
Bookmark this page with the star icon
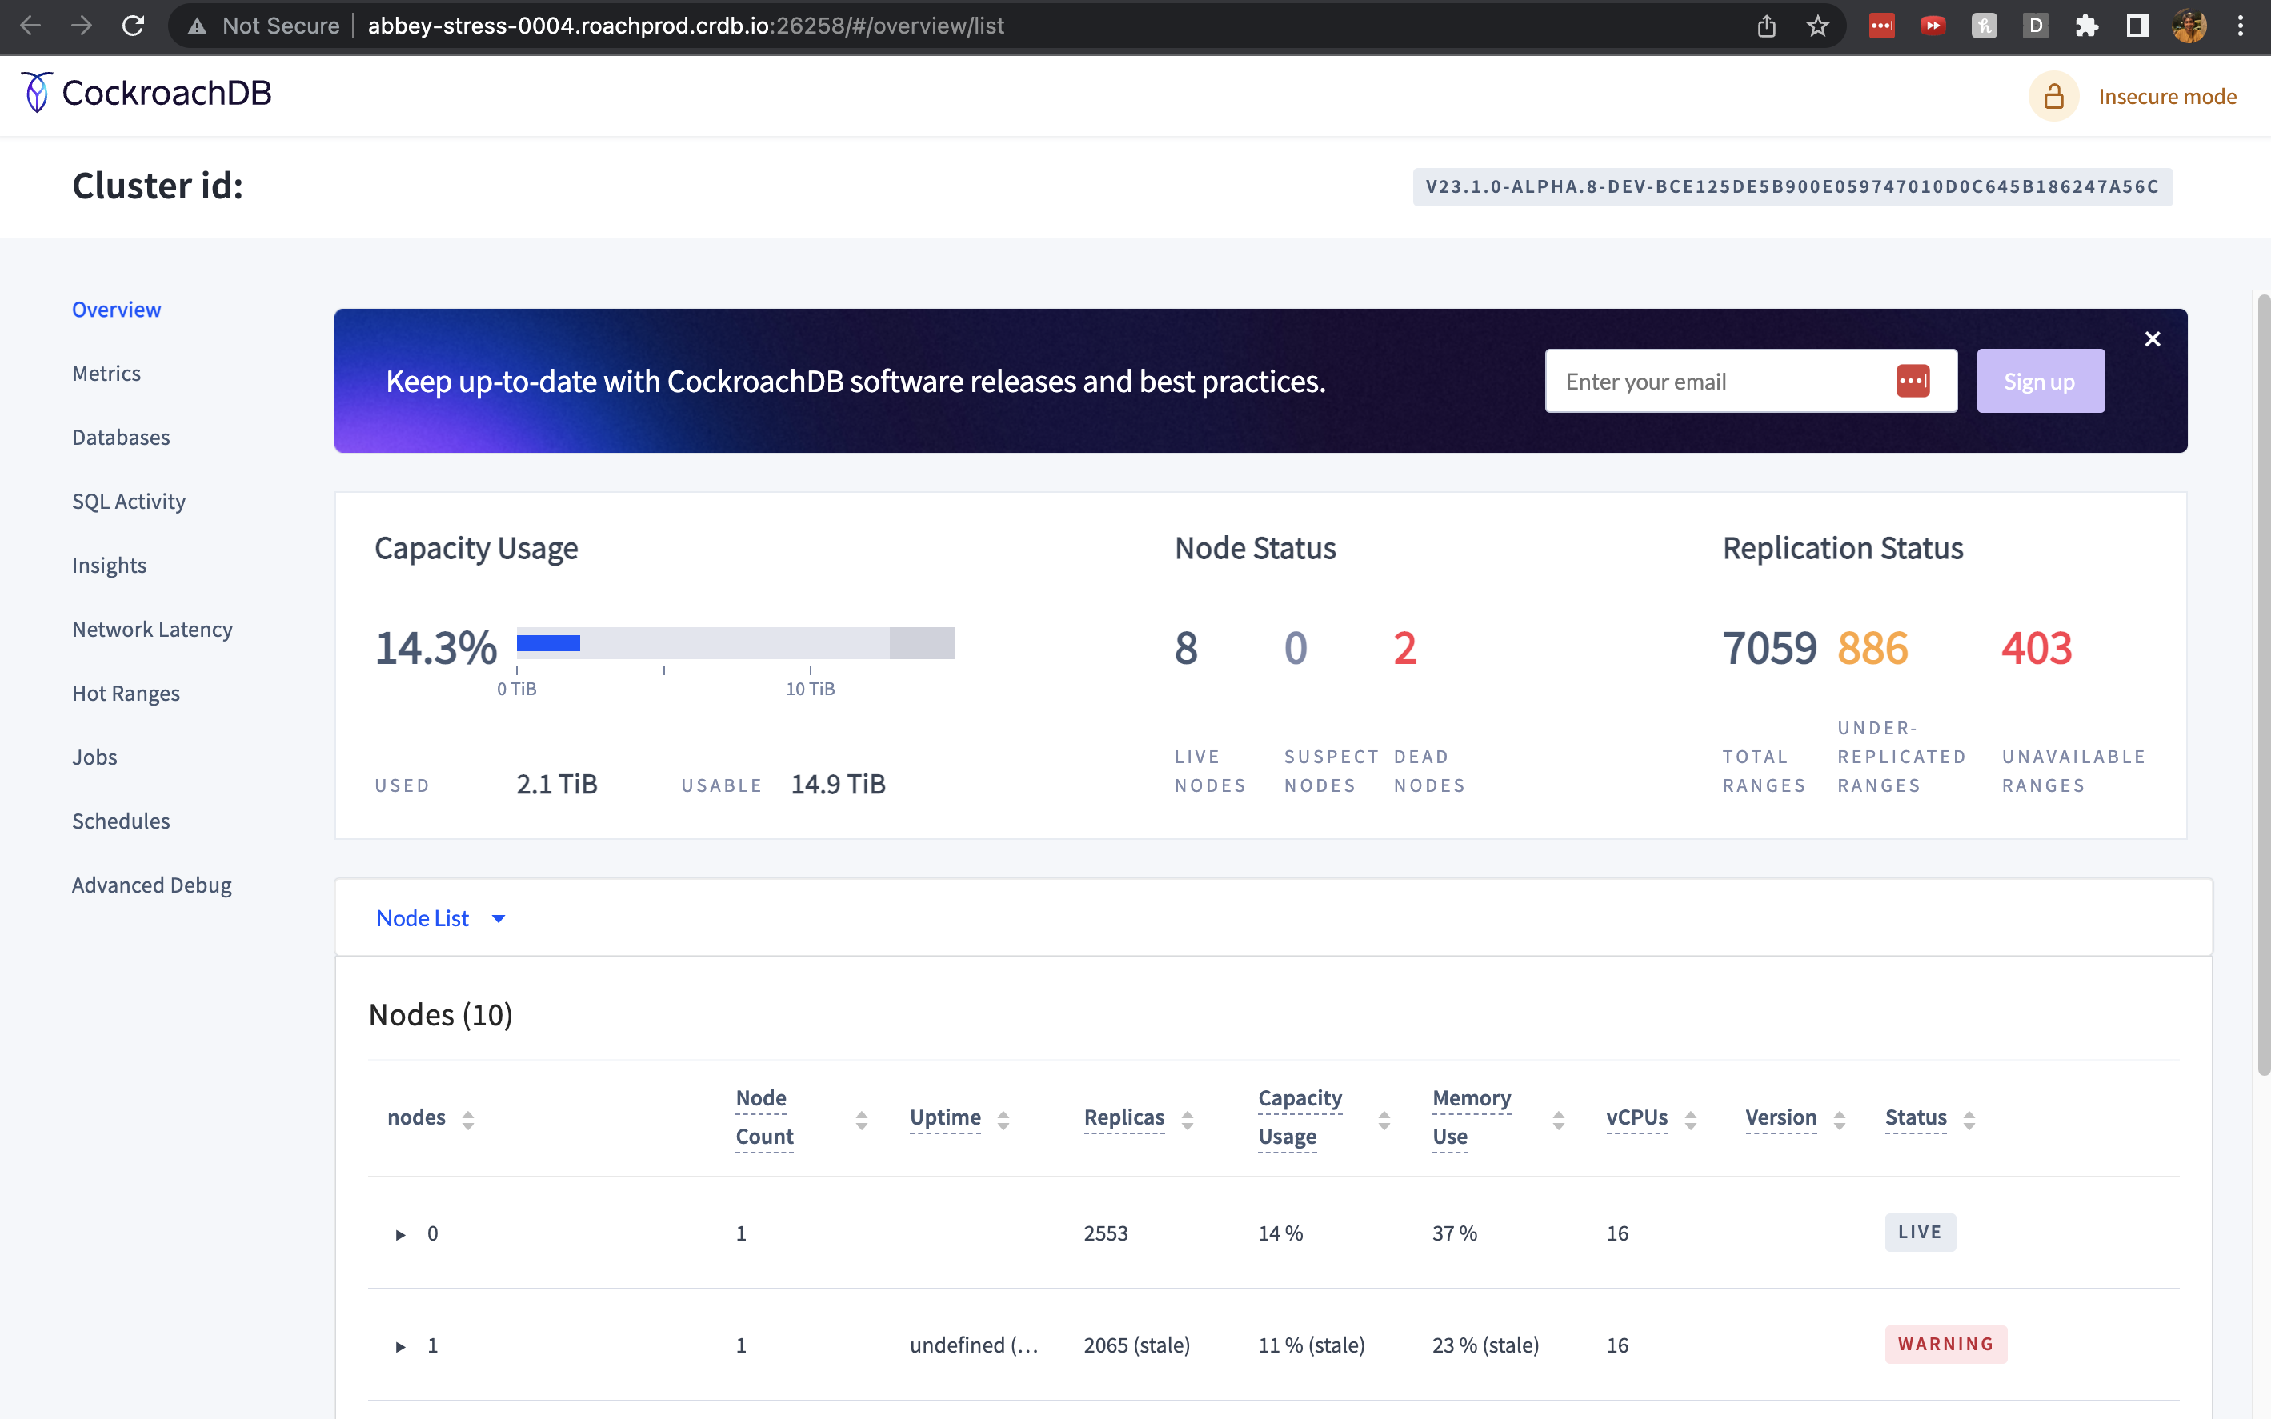(1817, 26)
